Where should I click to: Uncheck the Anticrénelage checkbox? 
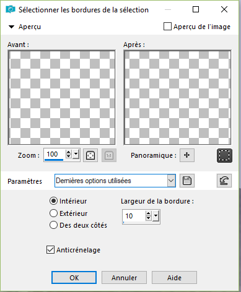pos(51,249)
